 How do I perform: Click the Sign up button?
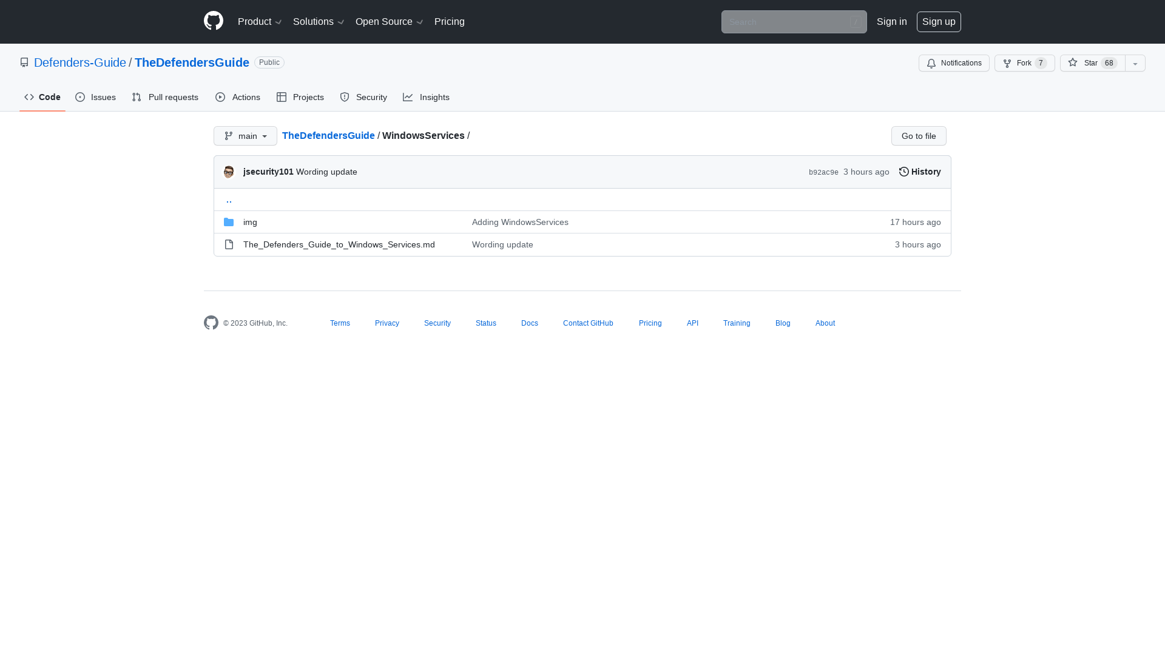[939, 22]
